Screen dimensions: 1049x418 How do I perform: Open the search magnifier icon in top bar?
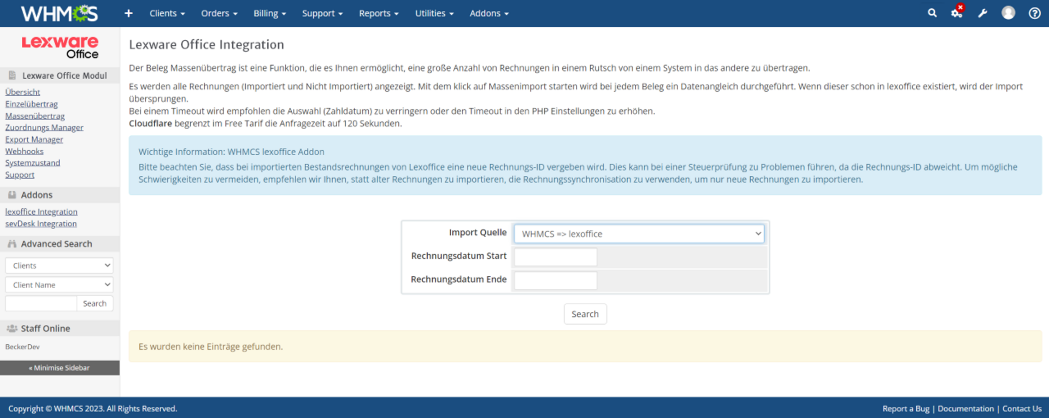(932, 13)
